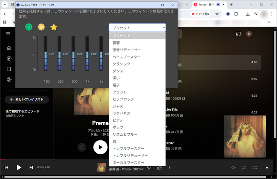This screenshot has width=277, height=179.
Task: Open YouTube Music hamburger menu
Action: (x=8, y=34)
